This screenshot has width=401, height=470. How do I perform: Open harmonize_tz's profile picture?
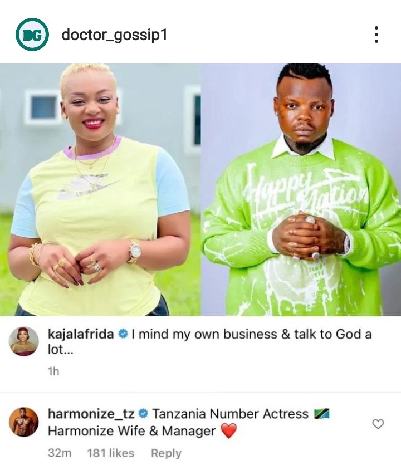(24, 422)
